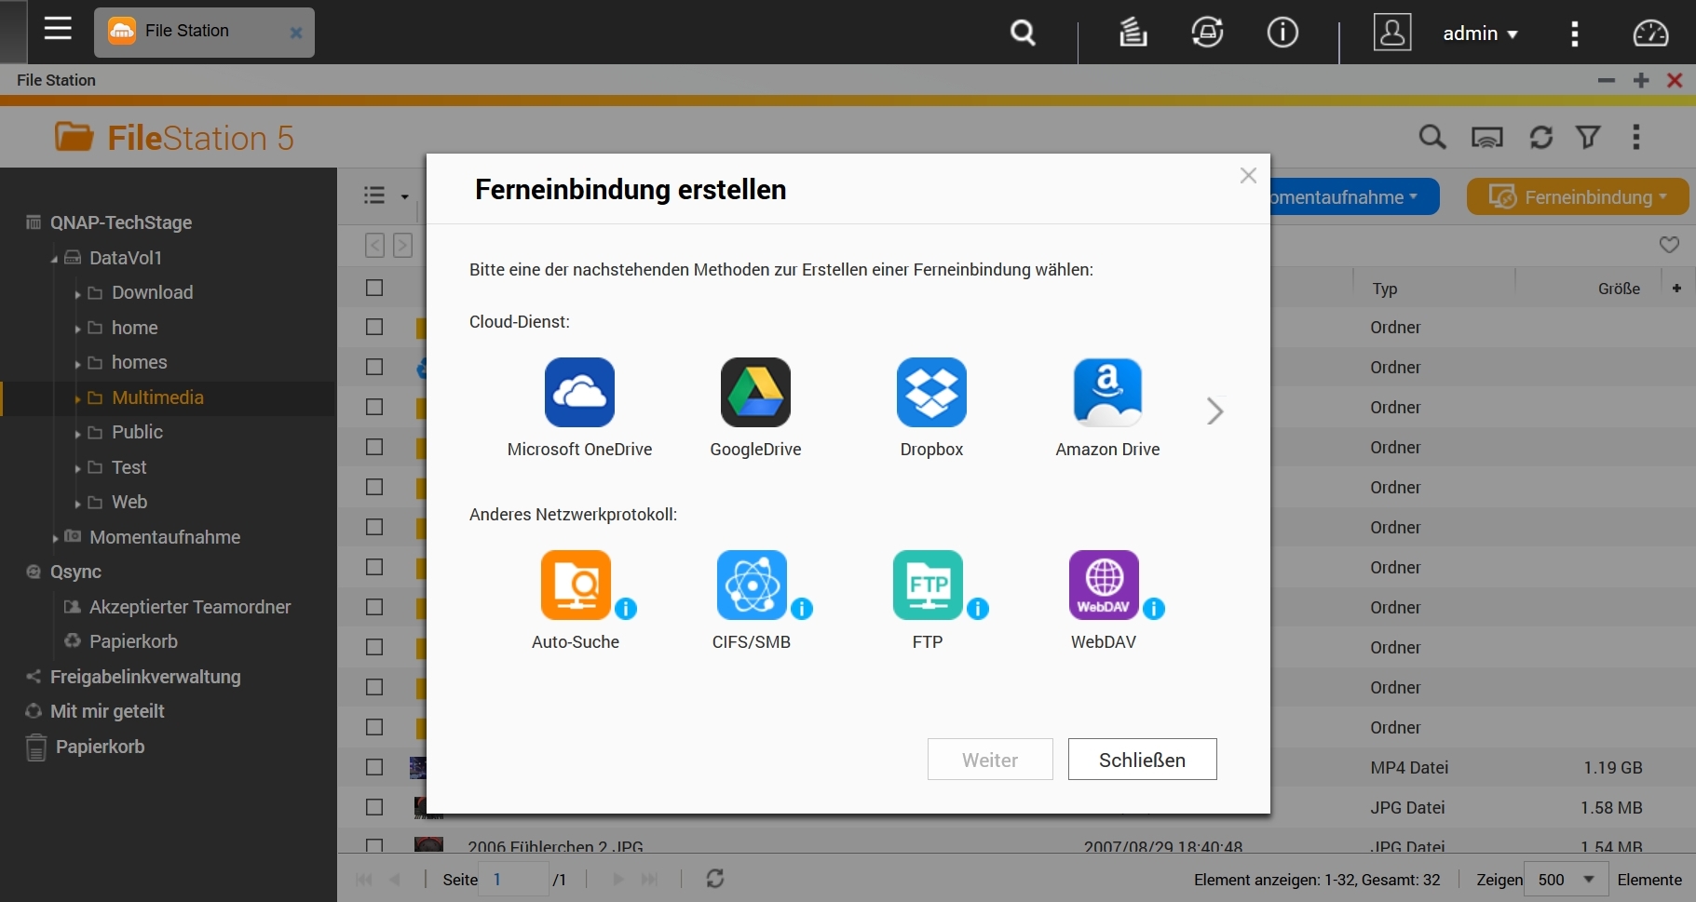The width and height of the screenshot is (1696, 902).
Task: Show more cloud services with right arrow
Action: pos(1214,411)
